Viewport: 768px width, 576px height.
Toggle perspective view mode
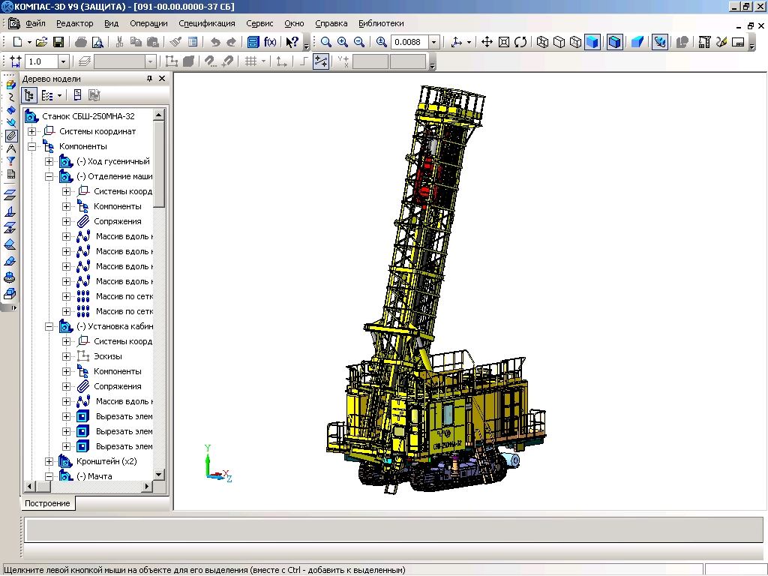(637, 42)
